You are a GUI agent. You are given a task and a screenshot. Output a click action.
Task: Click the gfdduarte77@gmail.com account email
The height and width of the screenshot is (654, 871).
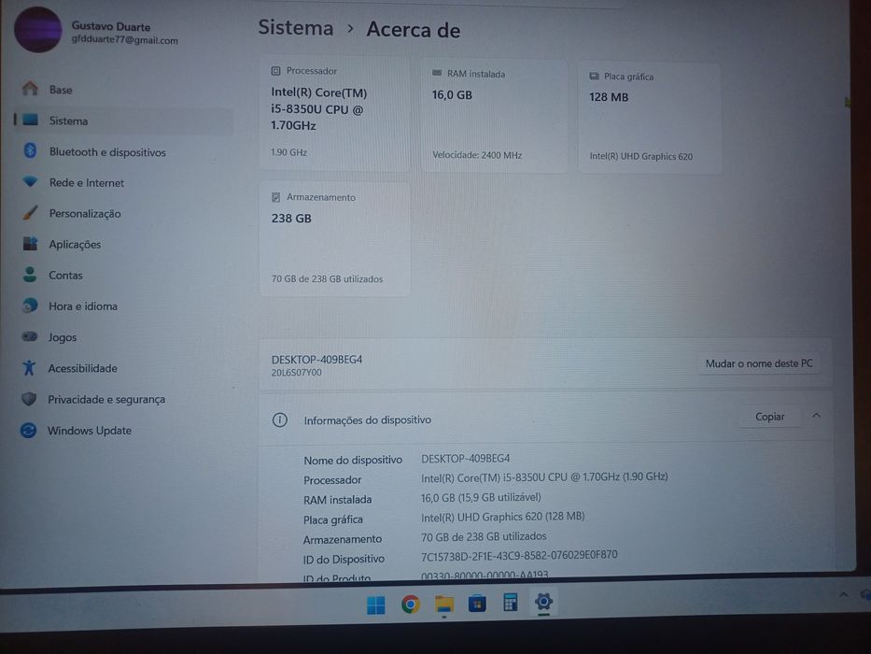click(124, 40)
